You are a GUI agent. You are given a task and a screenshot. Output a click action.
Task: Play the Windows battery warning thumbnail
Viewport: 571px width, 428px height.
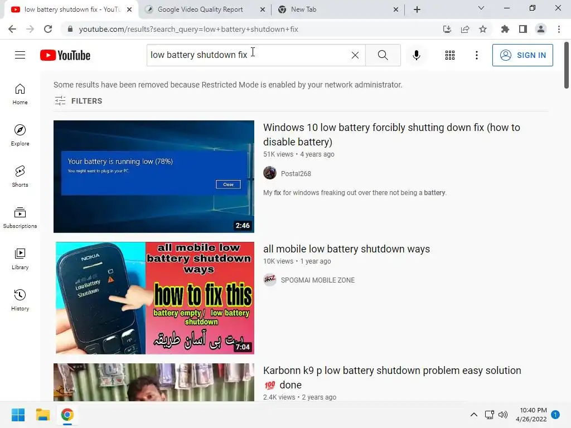(154, 177)
